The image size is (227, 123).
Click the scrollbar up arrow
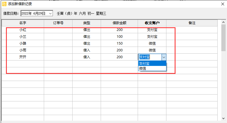[x=223, y=22]
